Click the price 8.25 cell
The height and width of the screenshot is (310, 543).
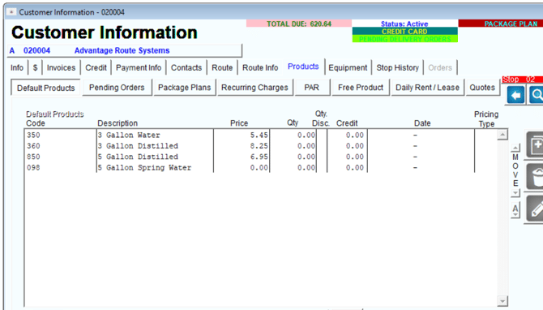[x=259, y=146]
